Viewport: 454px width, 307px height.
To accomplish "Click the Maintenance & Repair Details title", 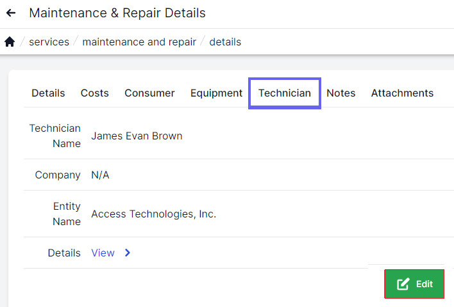I will click(117, 13).
